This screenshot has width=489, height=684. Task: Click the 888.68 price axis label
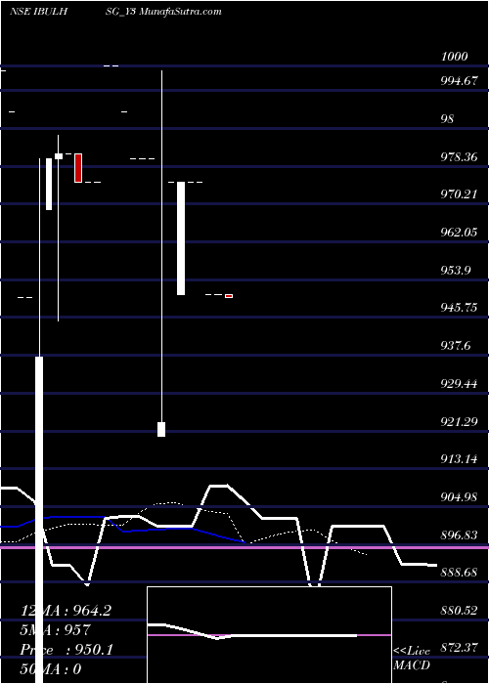tap(459, 572)
